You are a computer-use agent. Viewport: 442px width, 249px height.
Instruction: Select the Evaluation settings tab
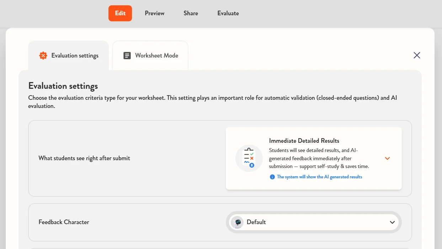(68, 56)
